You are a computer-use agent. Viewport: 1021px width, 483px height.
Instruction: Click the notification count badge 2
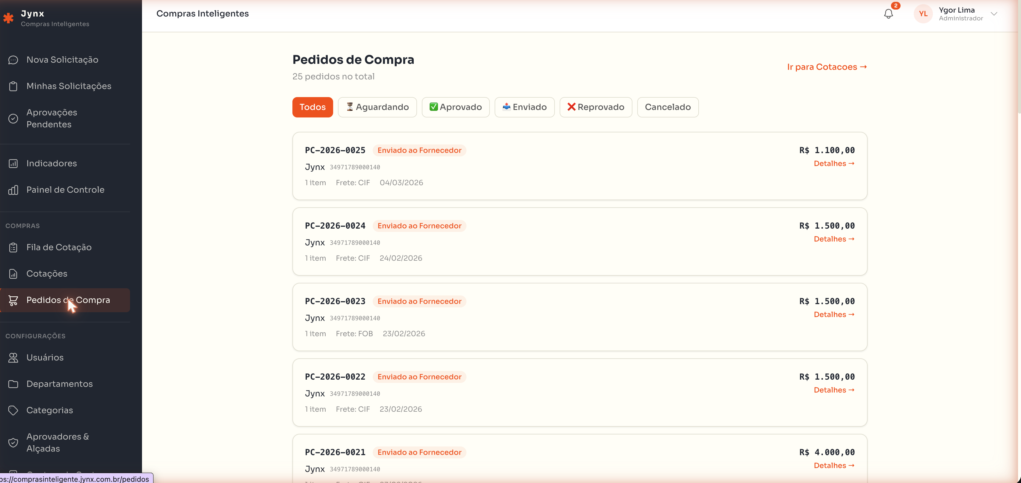(x=896, y=6)
